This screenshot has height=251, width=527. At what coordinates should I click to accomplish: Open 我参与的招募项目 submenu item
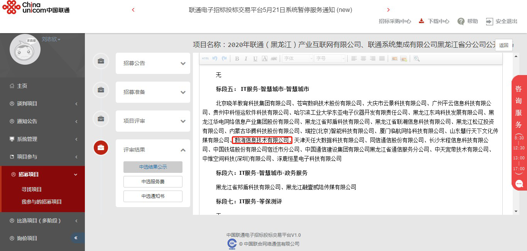pyautogui.click(x=42, y=202)
